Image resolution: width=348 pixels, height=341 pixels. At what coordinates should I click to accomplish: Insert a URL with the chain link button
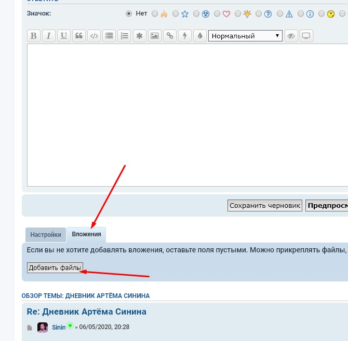point(169,36)
